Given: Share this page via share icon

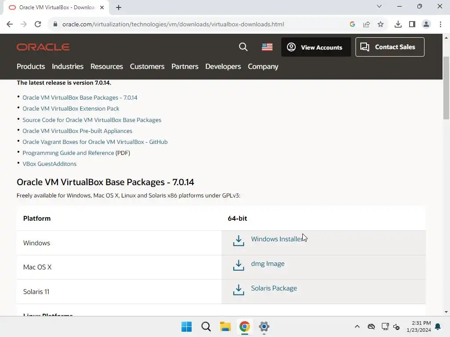Looking at the screenshot, I should 367,25.
